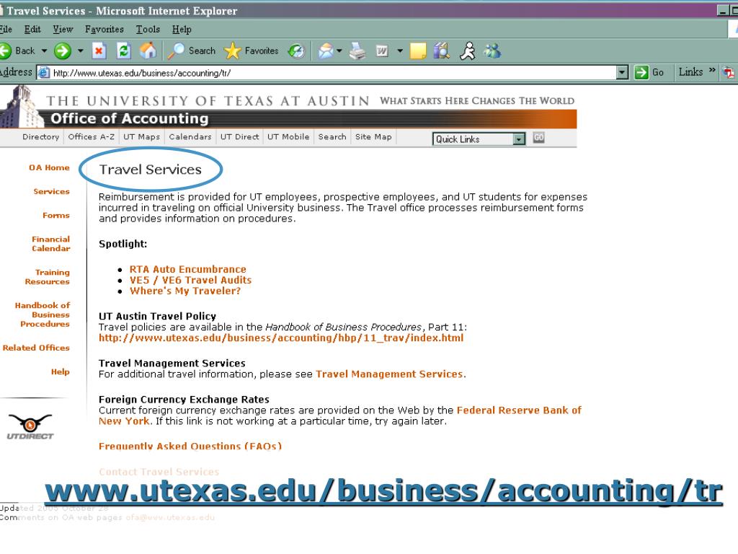Click the green Forward arrow button

62,50
